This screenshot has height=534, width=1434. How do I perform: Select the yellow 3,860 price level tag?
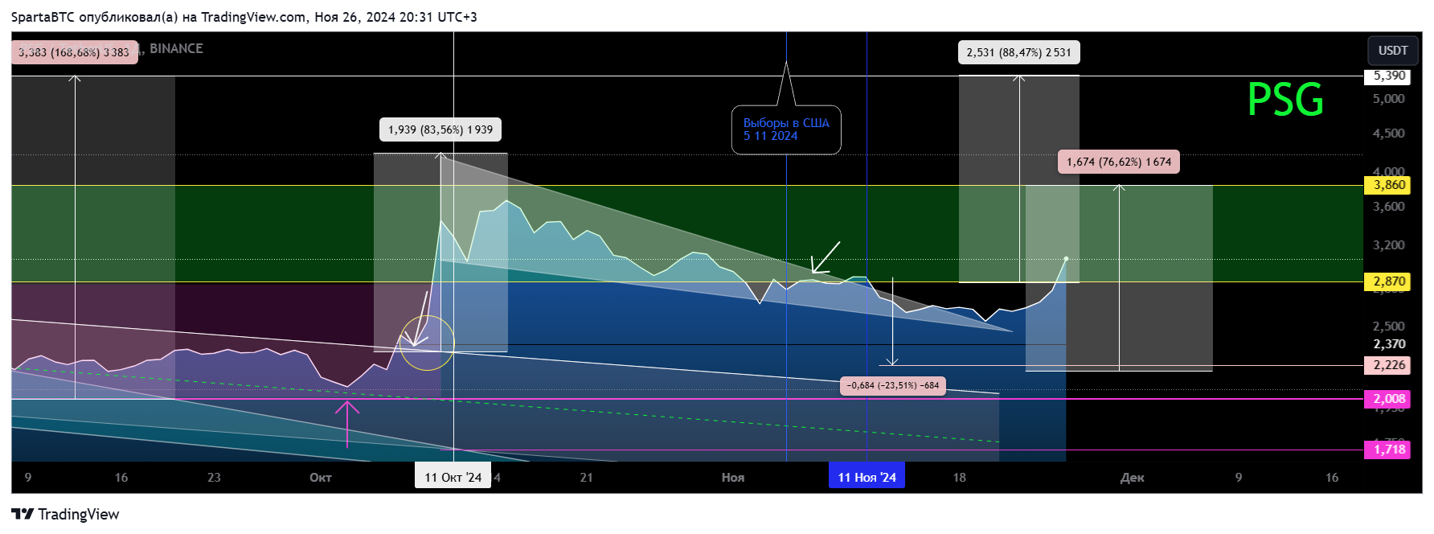(1388, 185)
